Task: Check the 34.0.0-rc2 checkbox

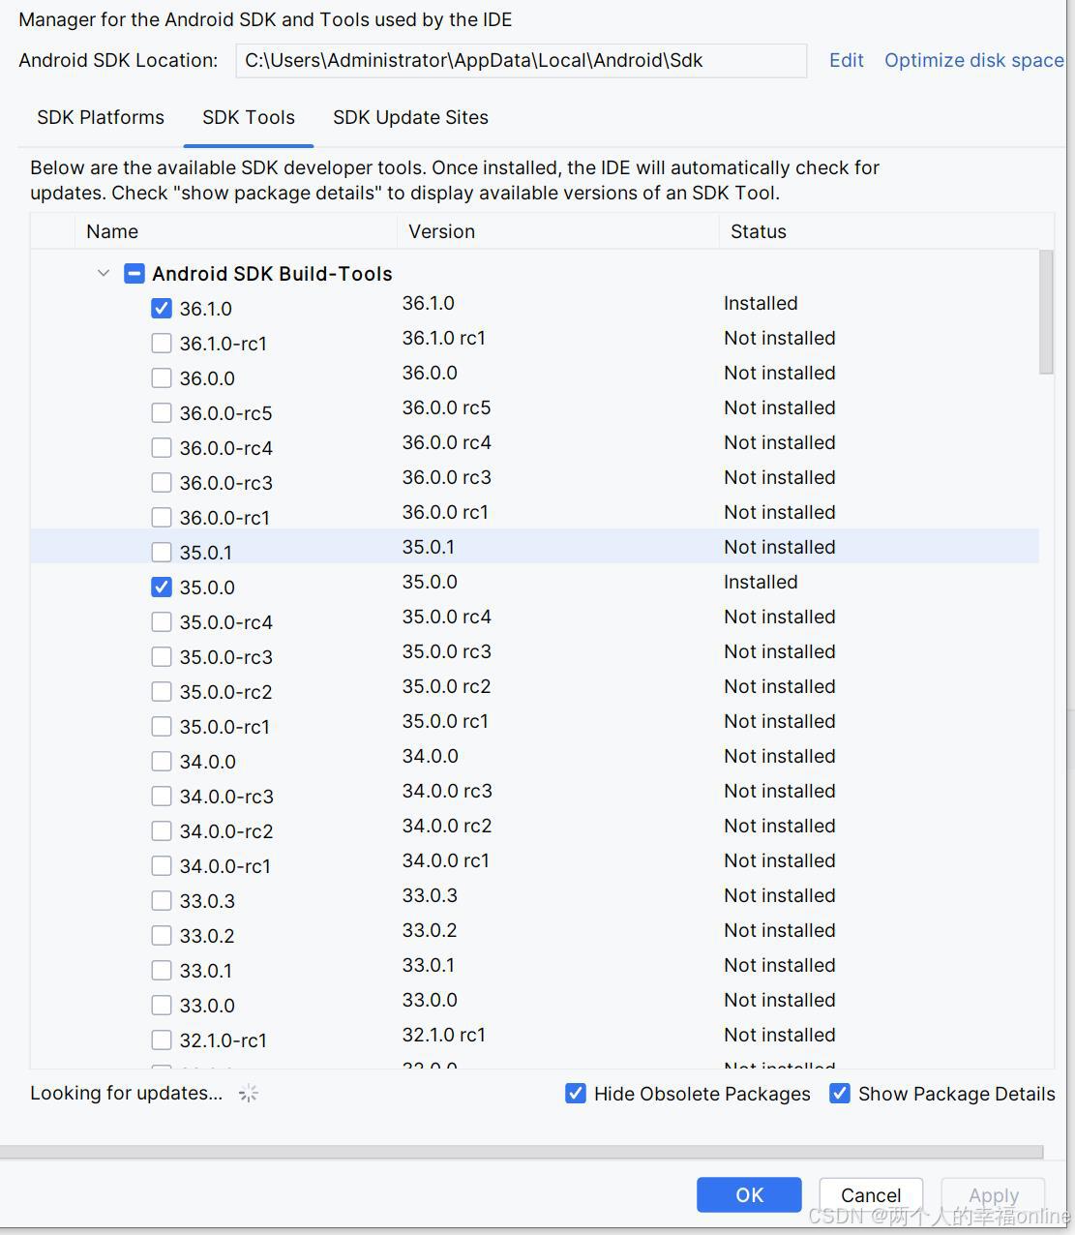Action: (x=162, y=831)
